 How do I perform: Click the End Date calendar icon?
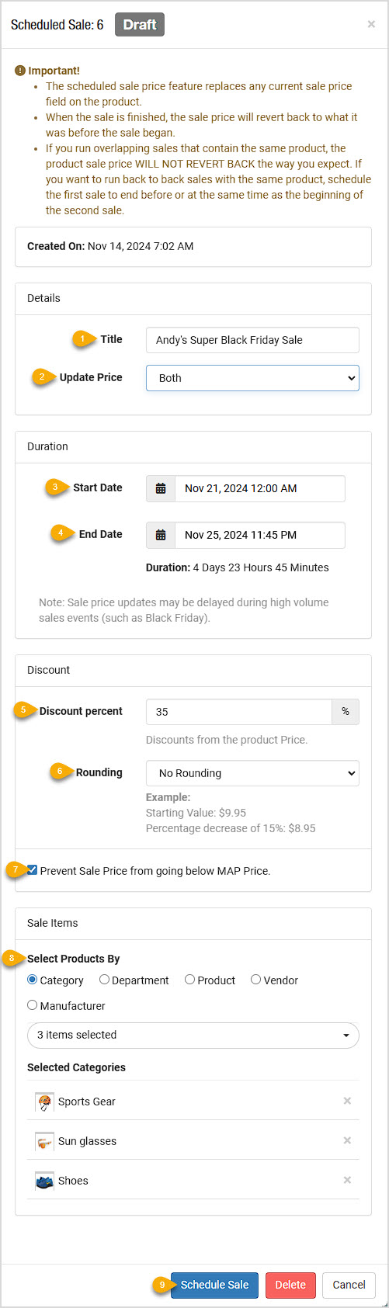coord(161,535)
